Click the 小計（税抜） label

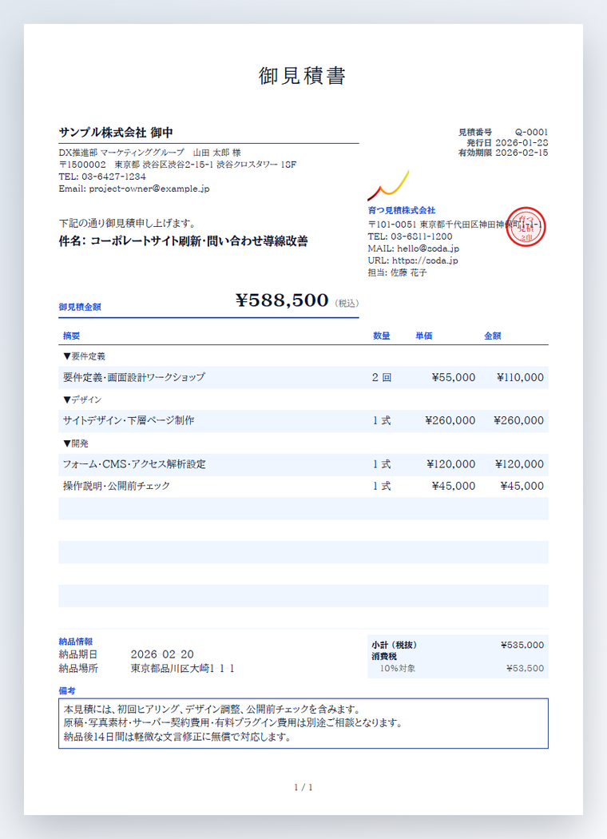pyautogui.click(x=394, y=646)
